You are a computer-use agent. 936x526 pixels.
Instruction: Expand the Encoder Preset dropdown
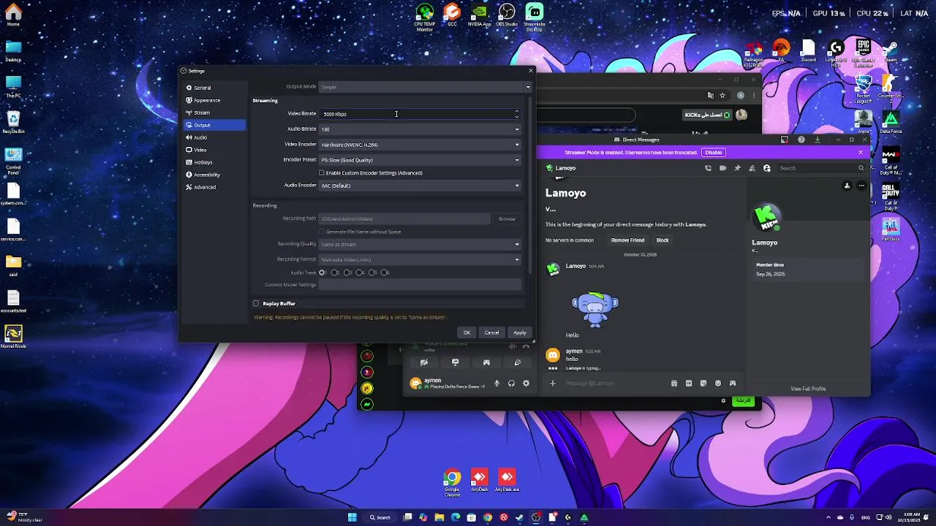[420, 160]
